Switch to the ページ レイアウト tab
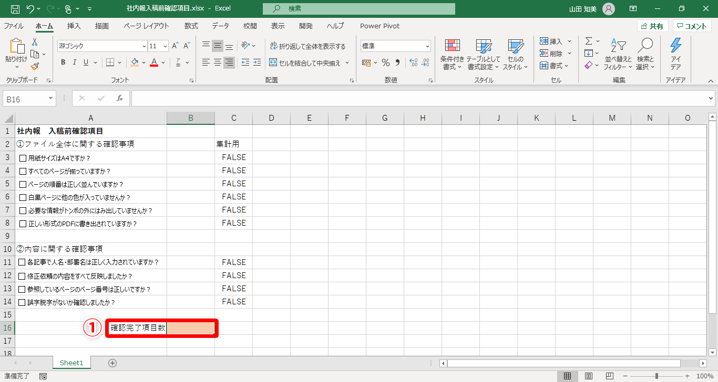 pyautogui.click(x=147, y=26)
